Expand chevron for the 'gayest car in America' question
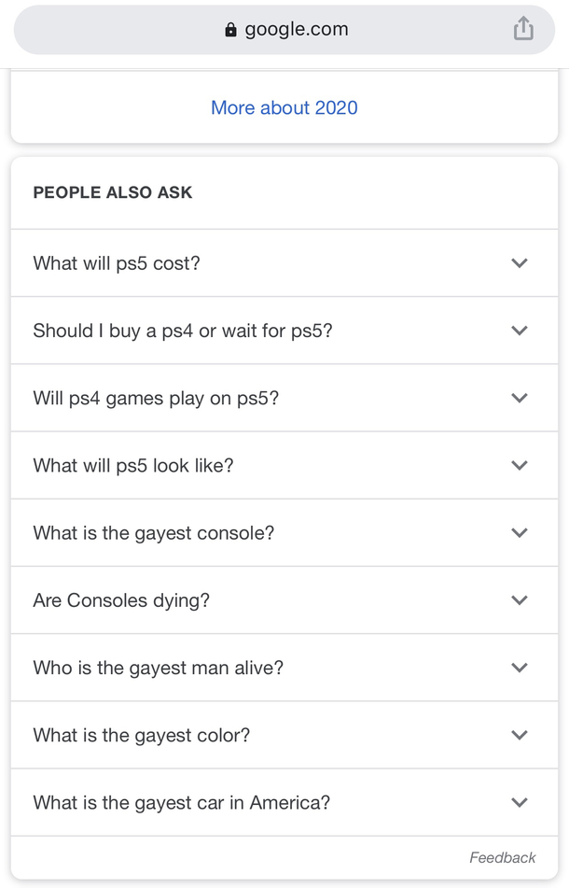Viewport: 569px width, 888px height. coord(520,802)
